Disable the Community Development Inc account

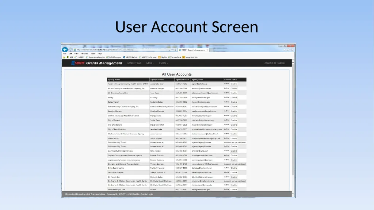coord(234,151)
